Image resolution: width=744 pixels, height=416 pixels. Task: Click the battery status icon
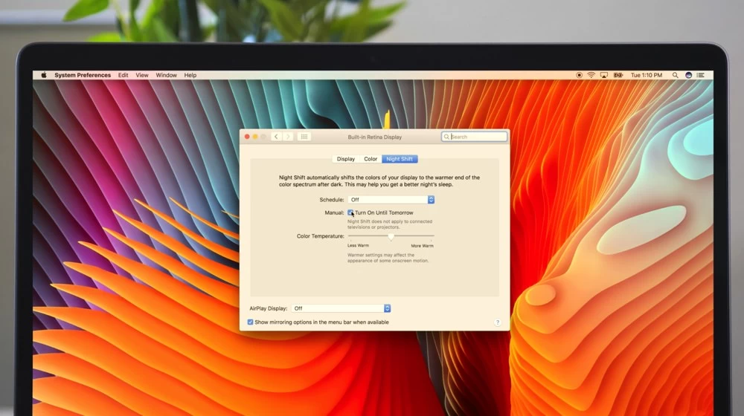point(618,75)
